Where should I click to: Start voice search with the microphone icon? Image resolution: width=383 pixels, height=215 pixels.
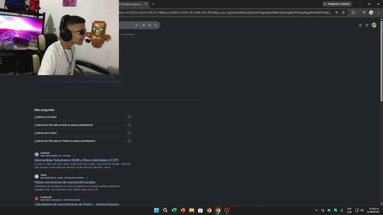tap(144, 25)
